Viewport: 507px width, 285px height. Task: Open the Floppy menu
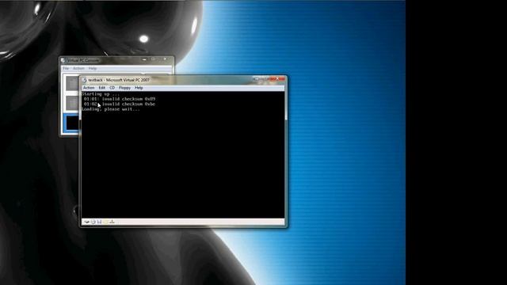[x=124, y=88]
